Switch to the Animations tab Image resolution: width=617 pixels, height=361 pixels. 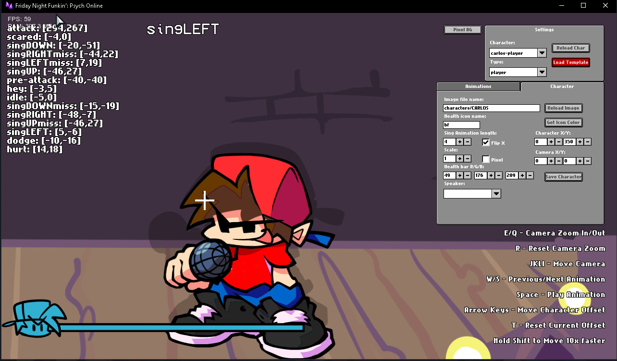coord(478,87)
